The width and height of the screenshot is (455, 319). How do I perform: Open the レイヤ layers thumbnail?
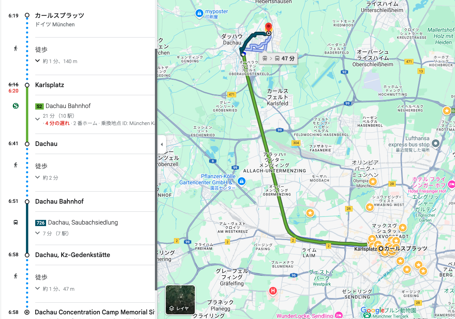point(180,300)
